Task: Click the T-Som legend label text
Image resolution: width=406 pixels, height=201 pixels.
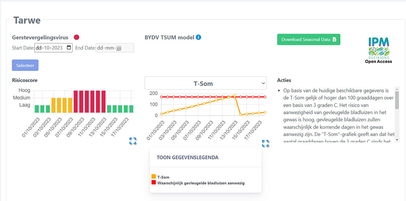Action: point(163,177)
